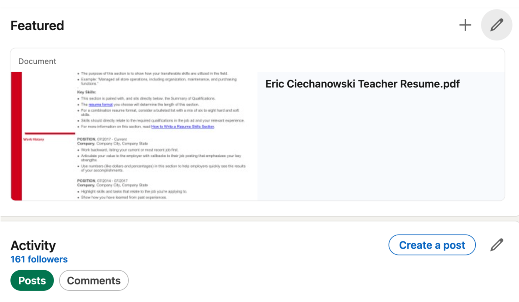519x302 pixels.
Task: Click the Featured section heading
Action: (x=37, y=26)
